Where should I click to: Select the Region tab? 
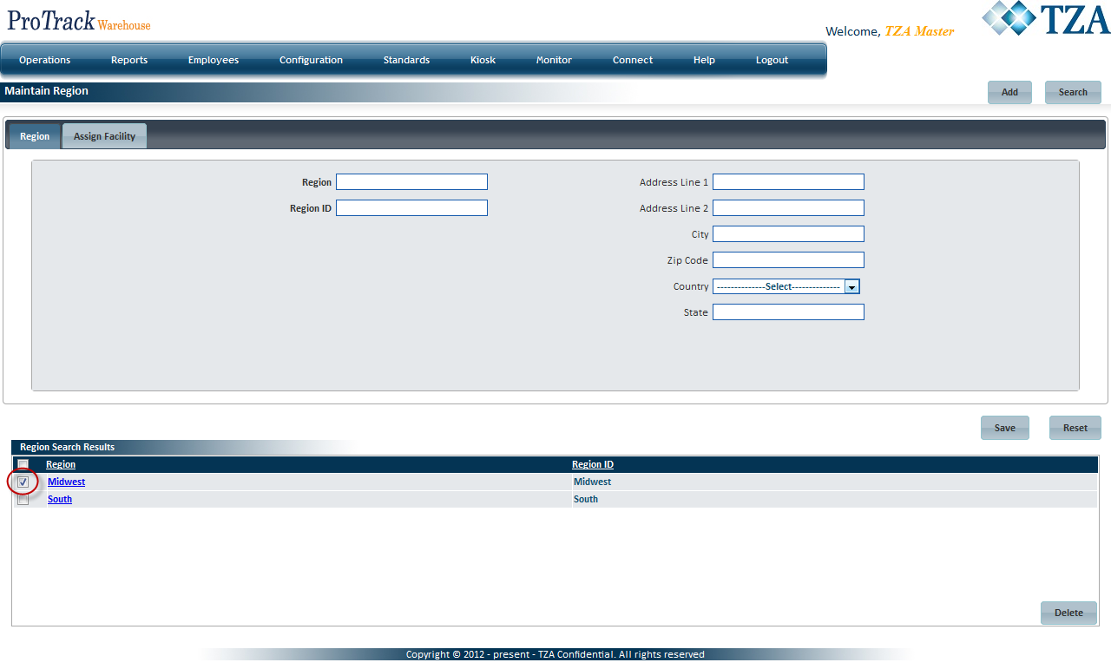35,136
